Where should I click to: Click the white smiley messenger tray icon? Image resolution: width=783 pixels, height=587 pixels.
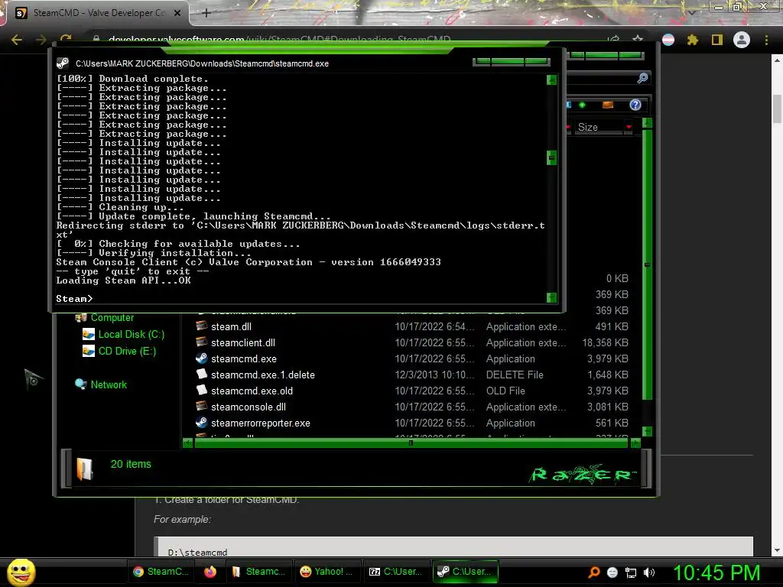coord(612,572)
